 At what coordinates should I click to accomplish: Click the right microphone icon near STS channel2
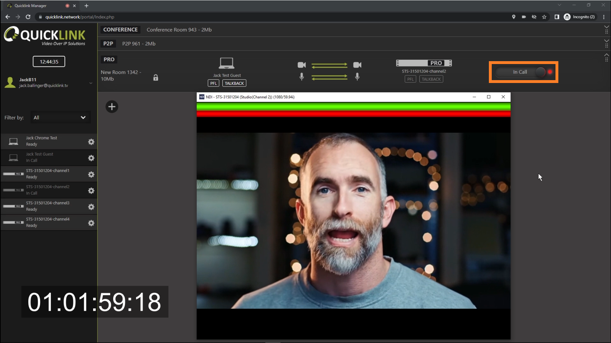357,77
